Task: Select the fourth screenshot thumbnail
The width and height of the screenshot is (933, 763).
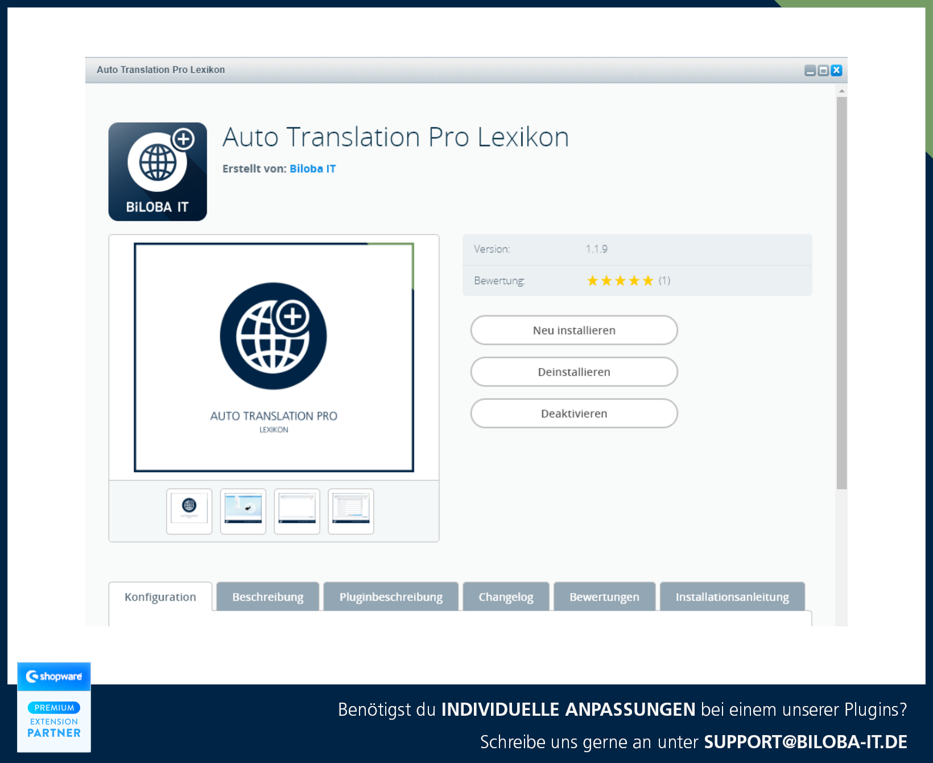Action: pyautogui.click(x=351, y=511)
